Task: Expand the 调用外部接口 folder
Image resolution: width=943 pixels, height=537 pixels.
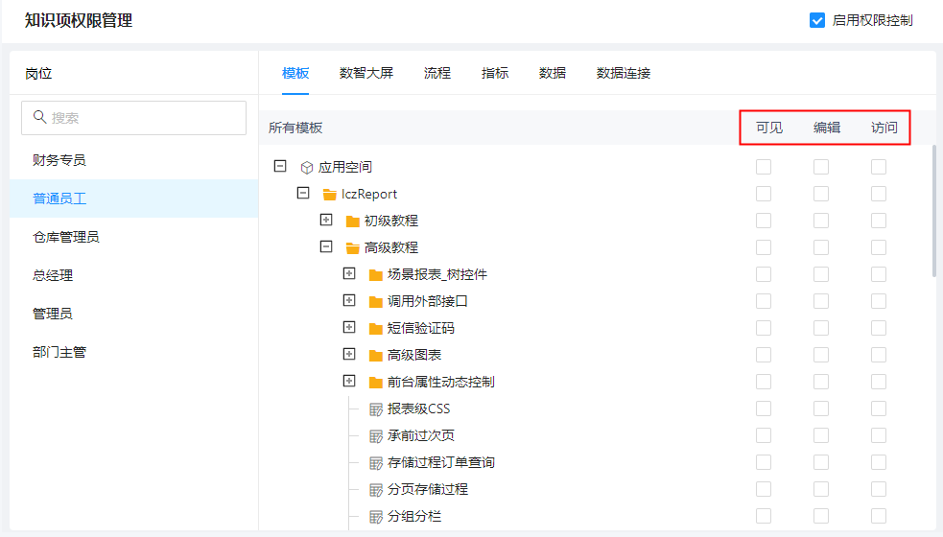Action: [349, 300]
